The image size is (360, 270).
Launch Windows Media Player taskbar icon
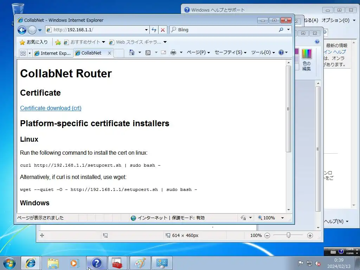click(x=74, y=263)
